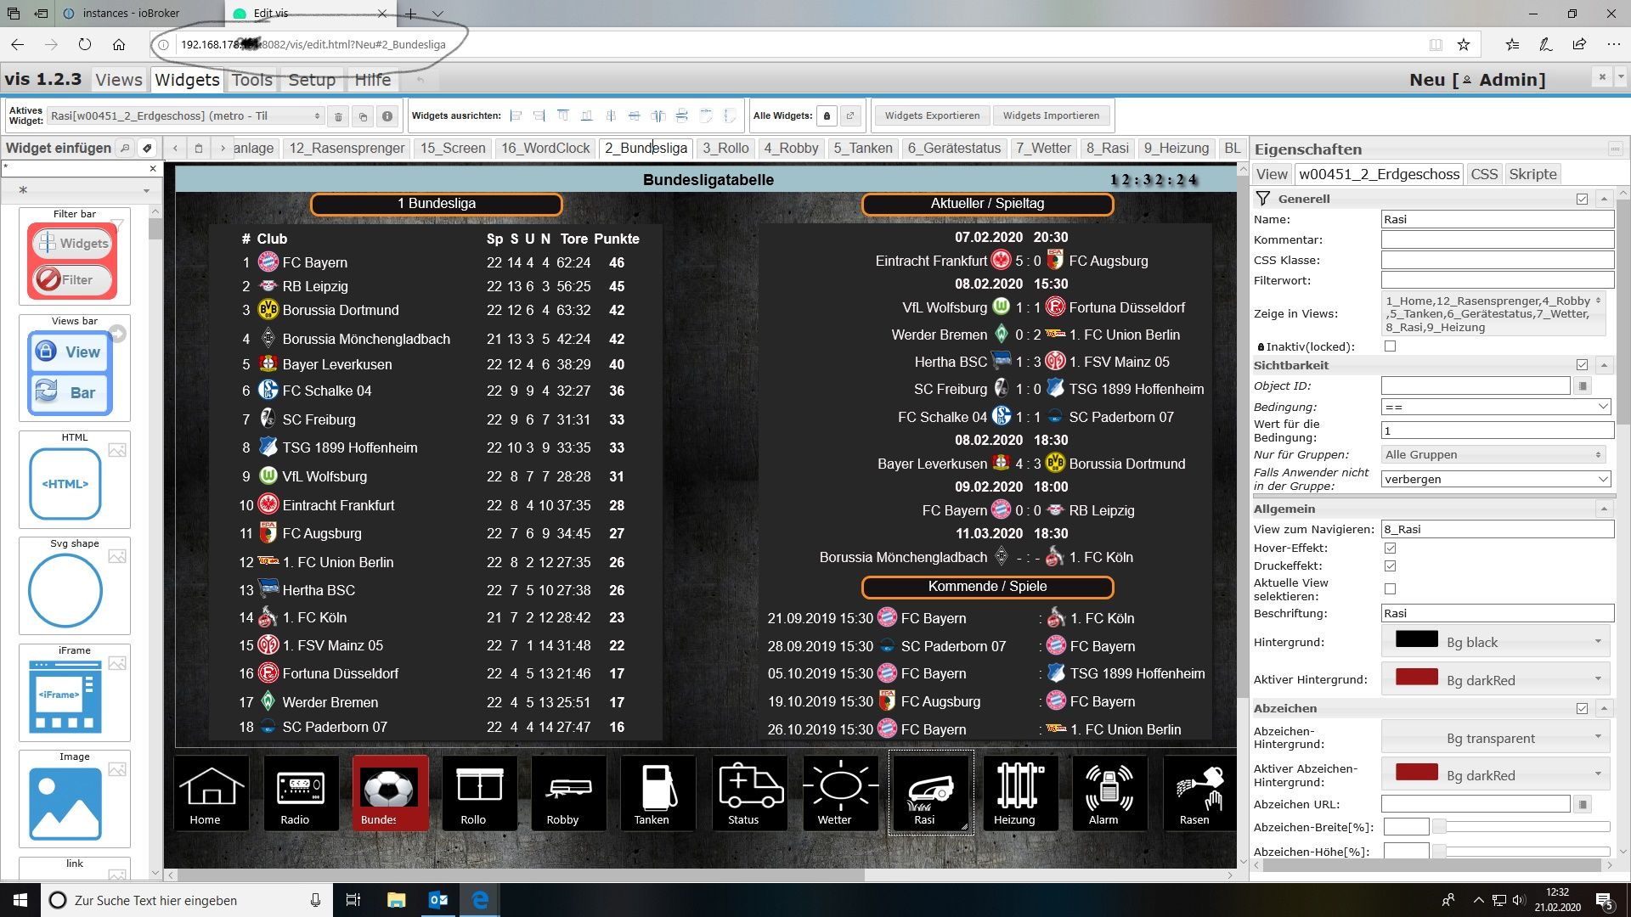Delete the active widget via trash icon
This screenshot has width=1631, height=917.
(339, 115)
